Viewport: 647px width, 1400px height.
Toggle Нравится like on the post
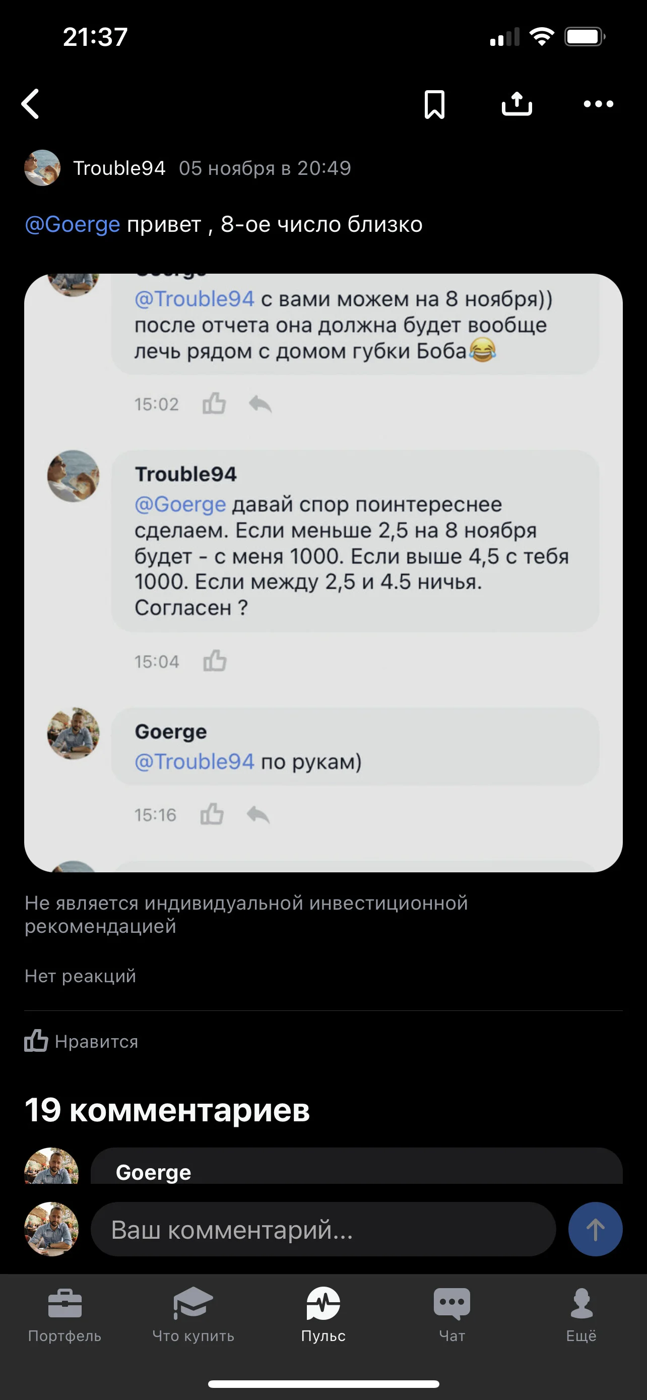(x=82, y=1041)
